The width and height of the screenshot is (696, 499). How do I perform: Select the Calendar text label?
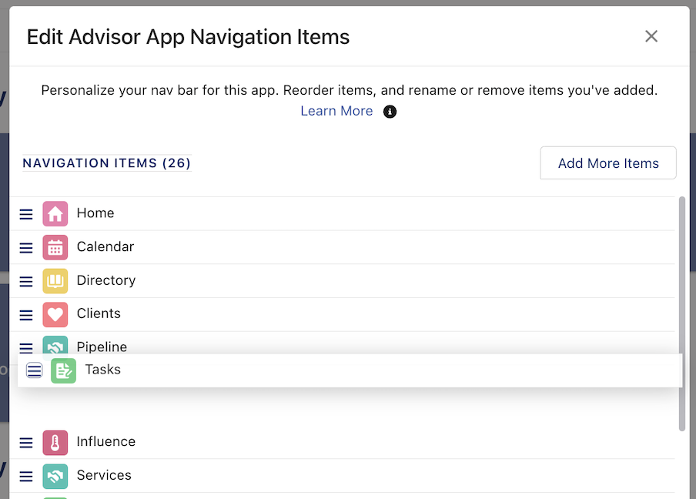[105, 246]
